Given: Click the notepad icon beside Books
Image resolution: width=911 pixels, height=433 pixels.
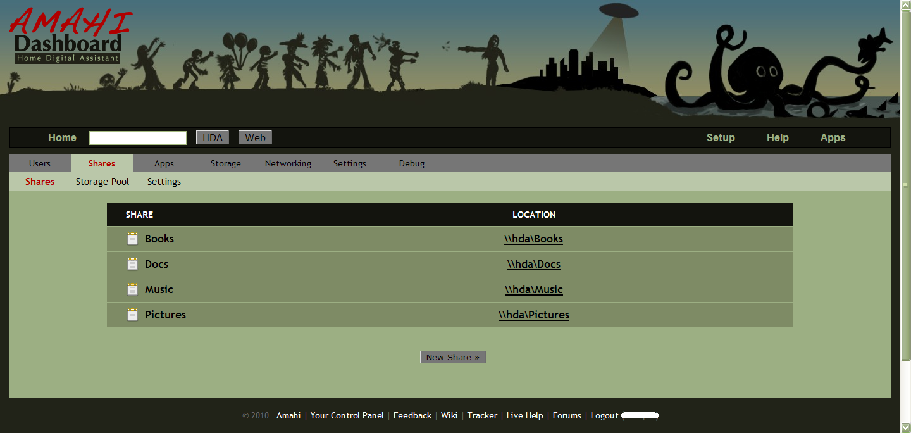Looking at the screenshot, I should (x=132, y=239).
